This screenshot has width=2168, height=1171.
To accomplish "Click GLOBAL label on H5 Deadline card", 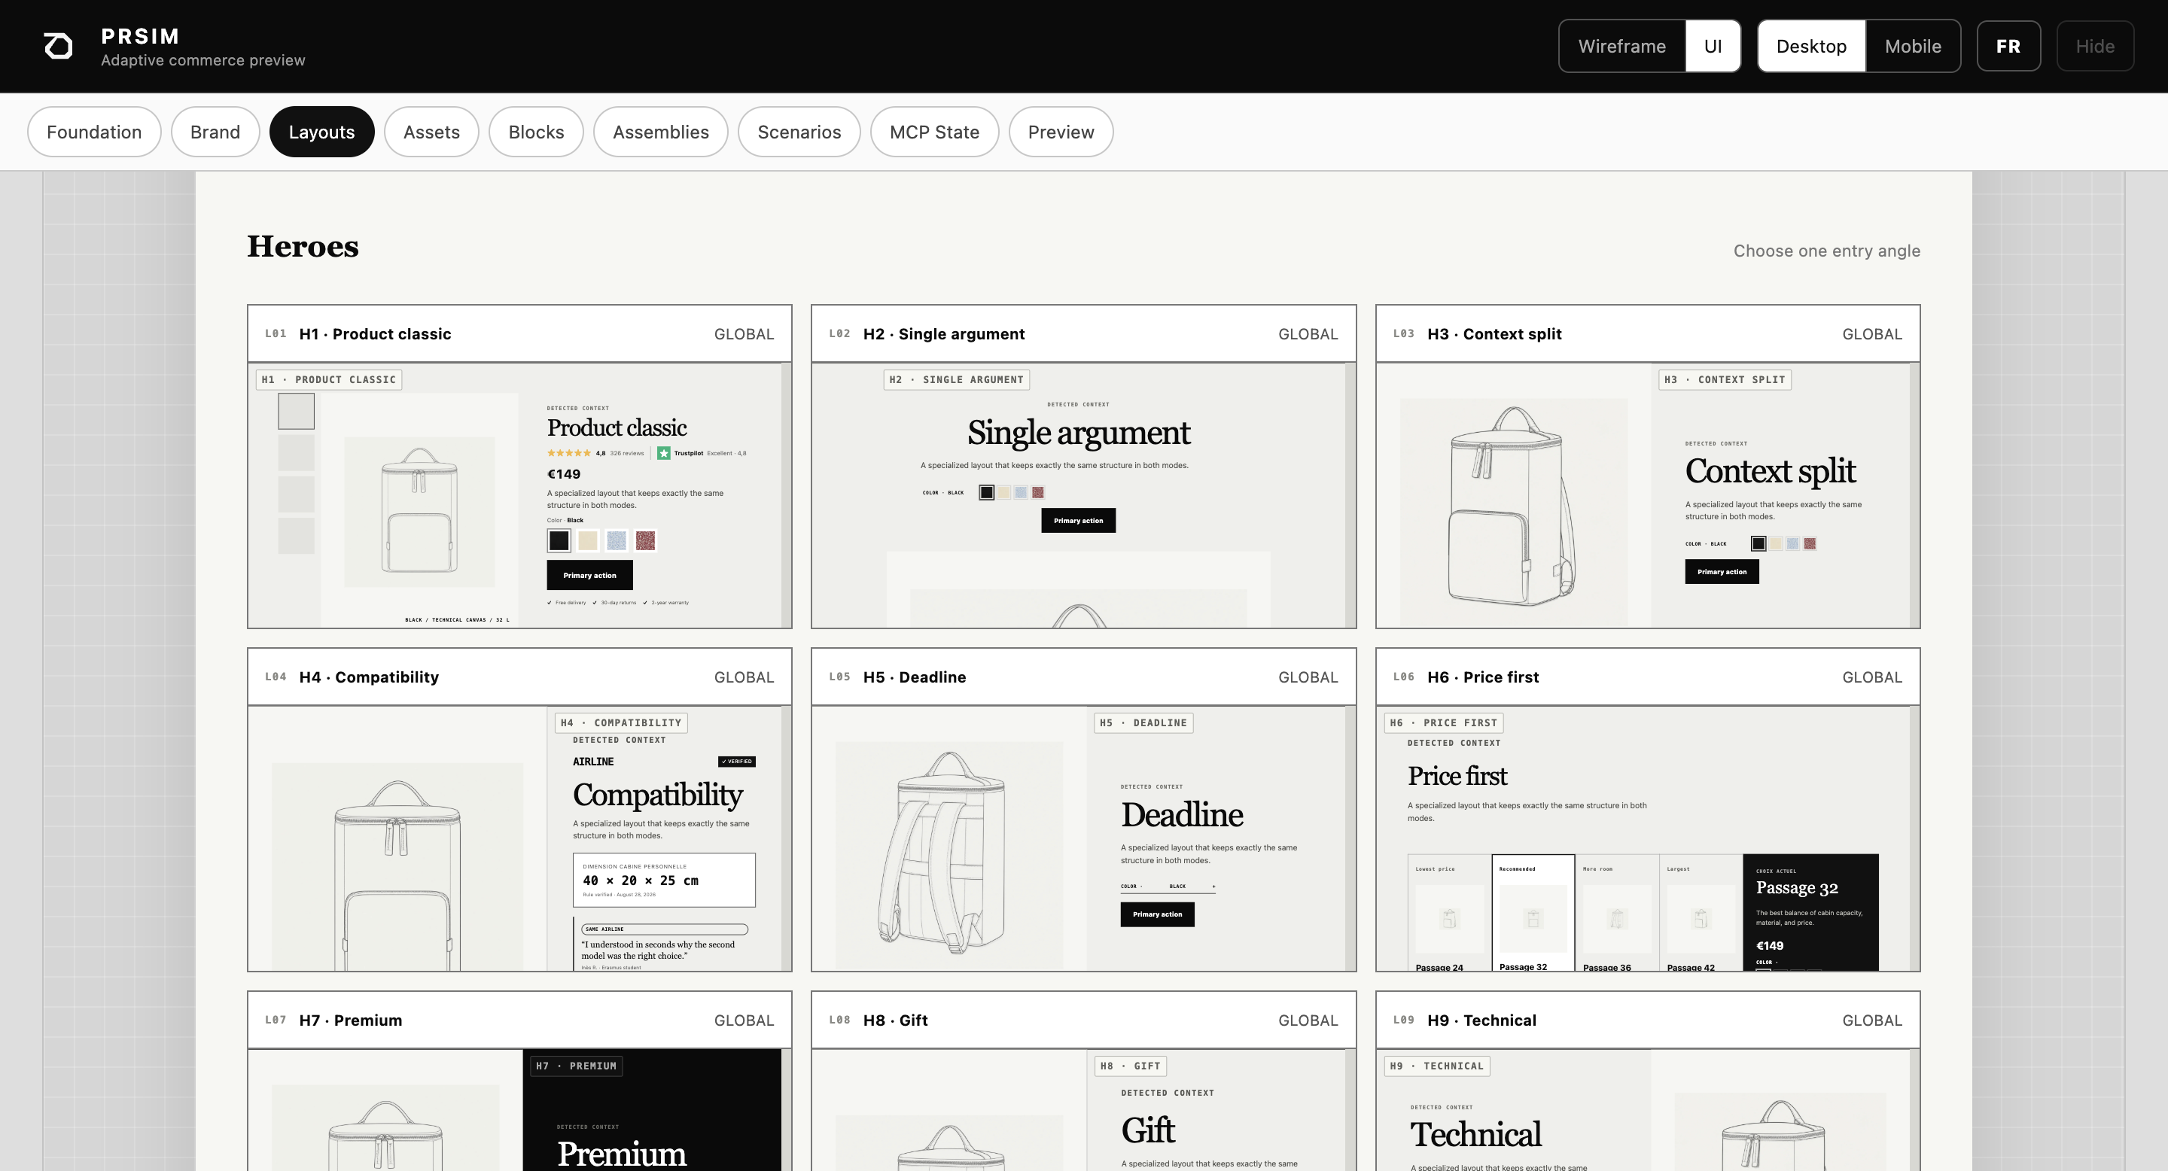I will pos(1307,677).
